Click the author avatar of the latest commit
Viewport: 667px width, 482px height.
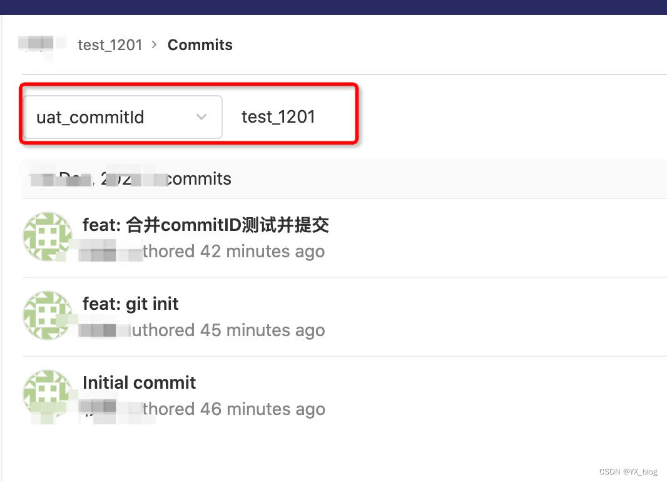coord(47,237)
